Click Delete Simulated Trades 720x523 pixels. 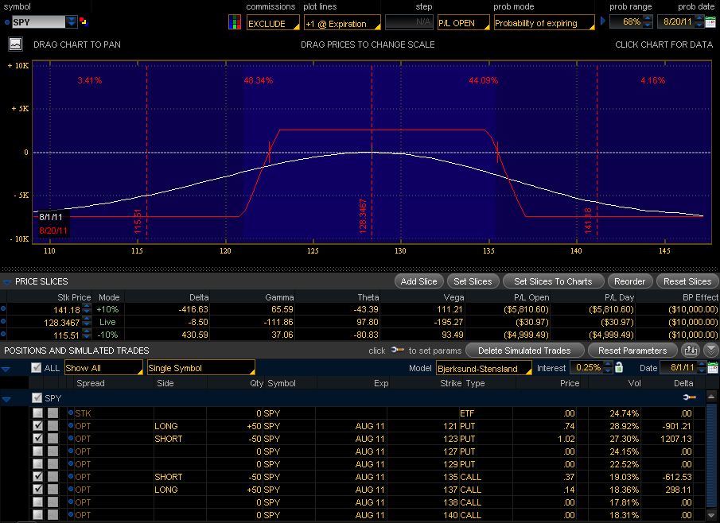pyautogui.click(x=524, y=351)
